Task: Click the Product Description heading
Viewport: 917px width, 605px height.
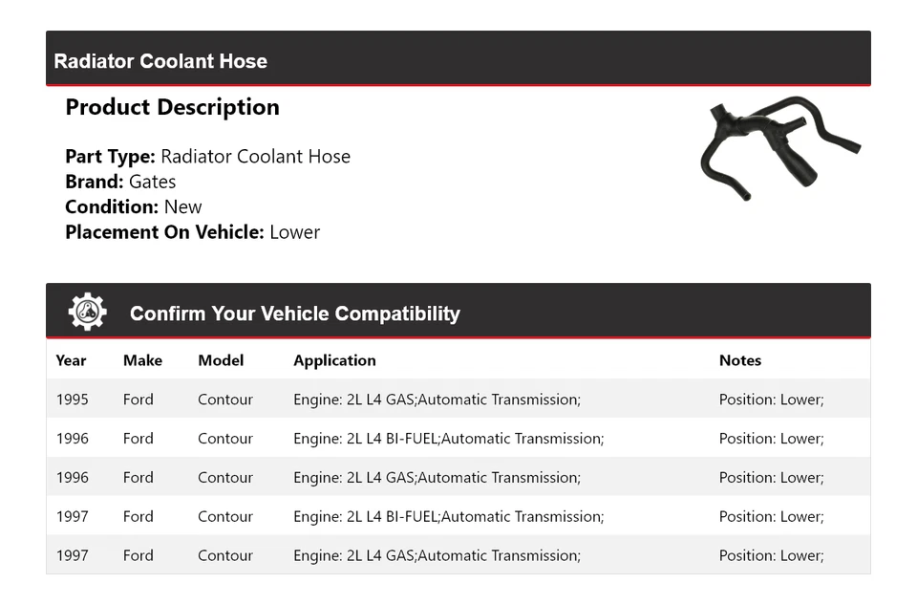Action: point(172,107)
